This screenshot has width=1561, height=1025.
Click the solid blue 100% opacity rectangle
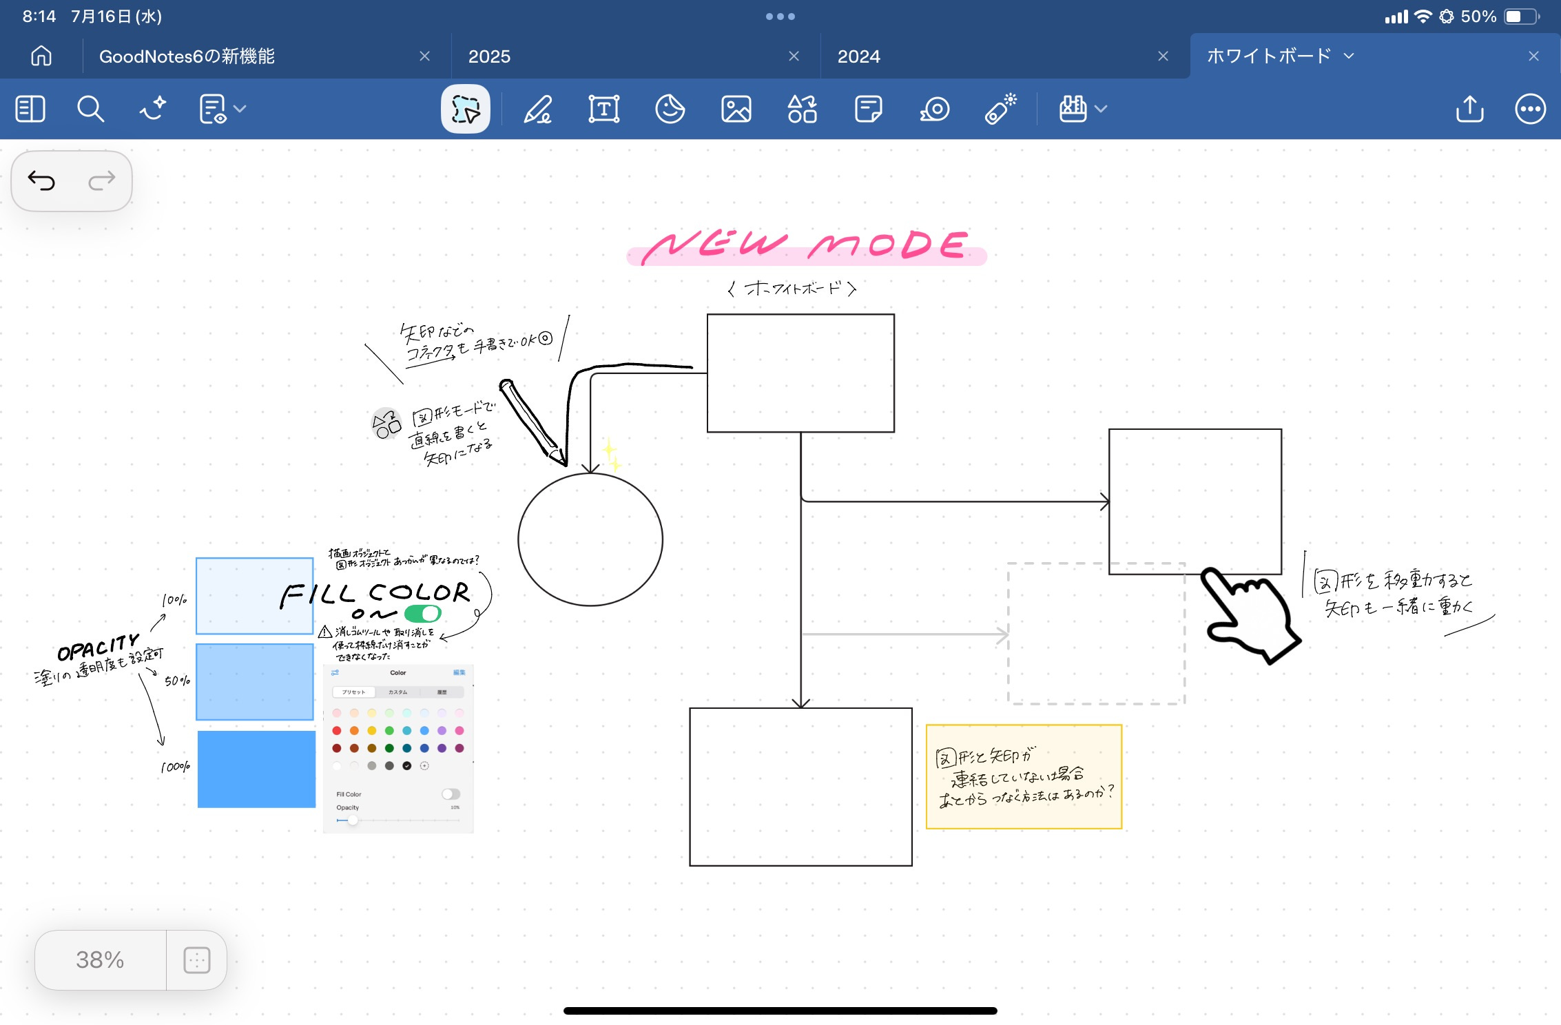click(x=256, y=769)
